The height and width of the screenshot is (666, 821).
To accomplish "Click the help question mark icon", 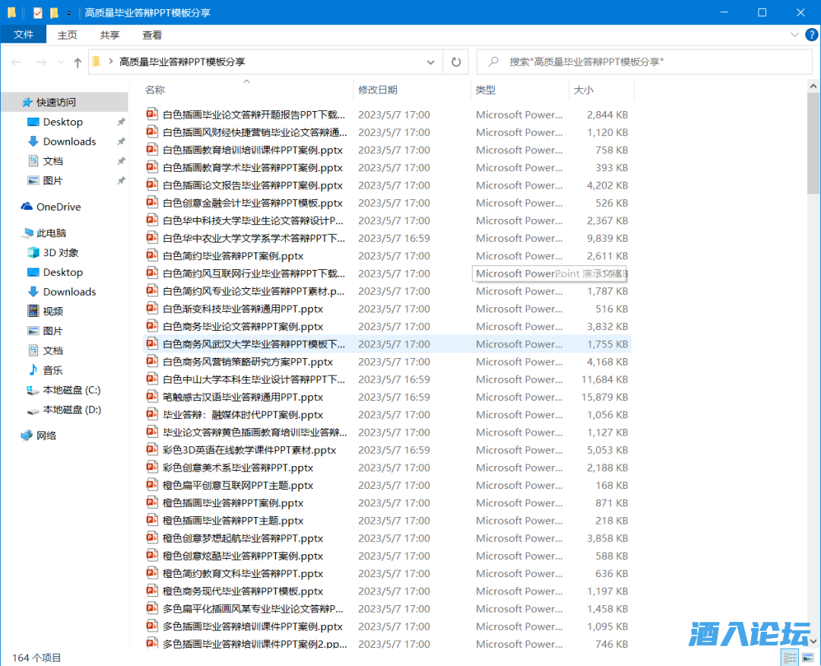I will (810, 35).
